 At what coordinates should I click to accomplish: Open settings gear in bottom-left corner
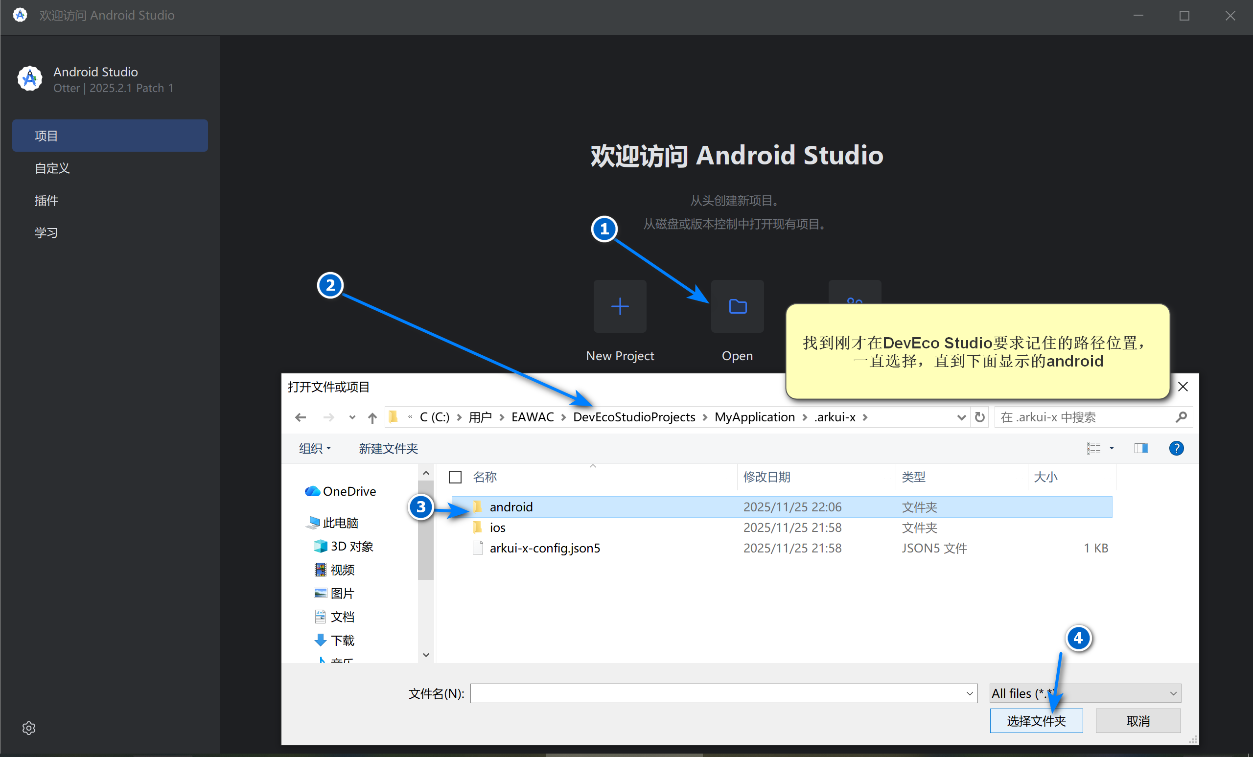pyautogui.click(x=29, y=728)
